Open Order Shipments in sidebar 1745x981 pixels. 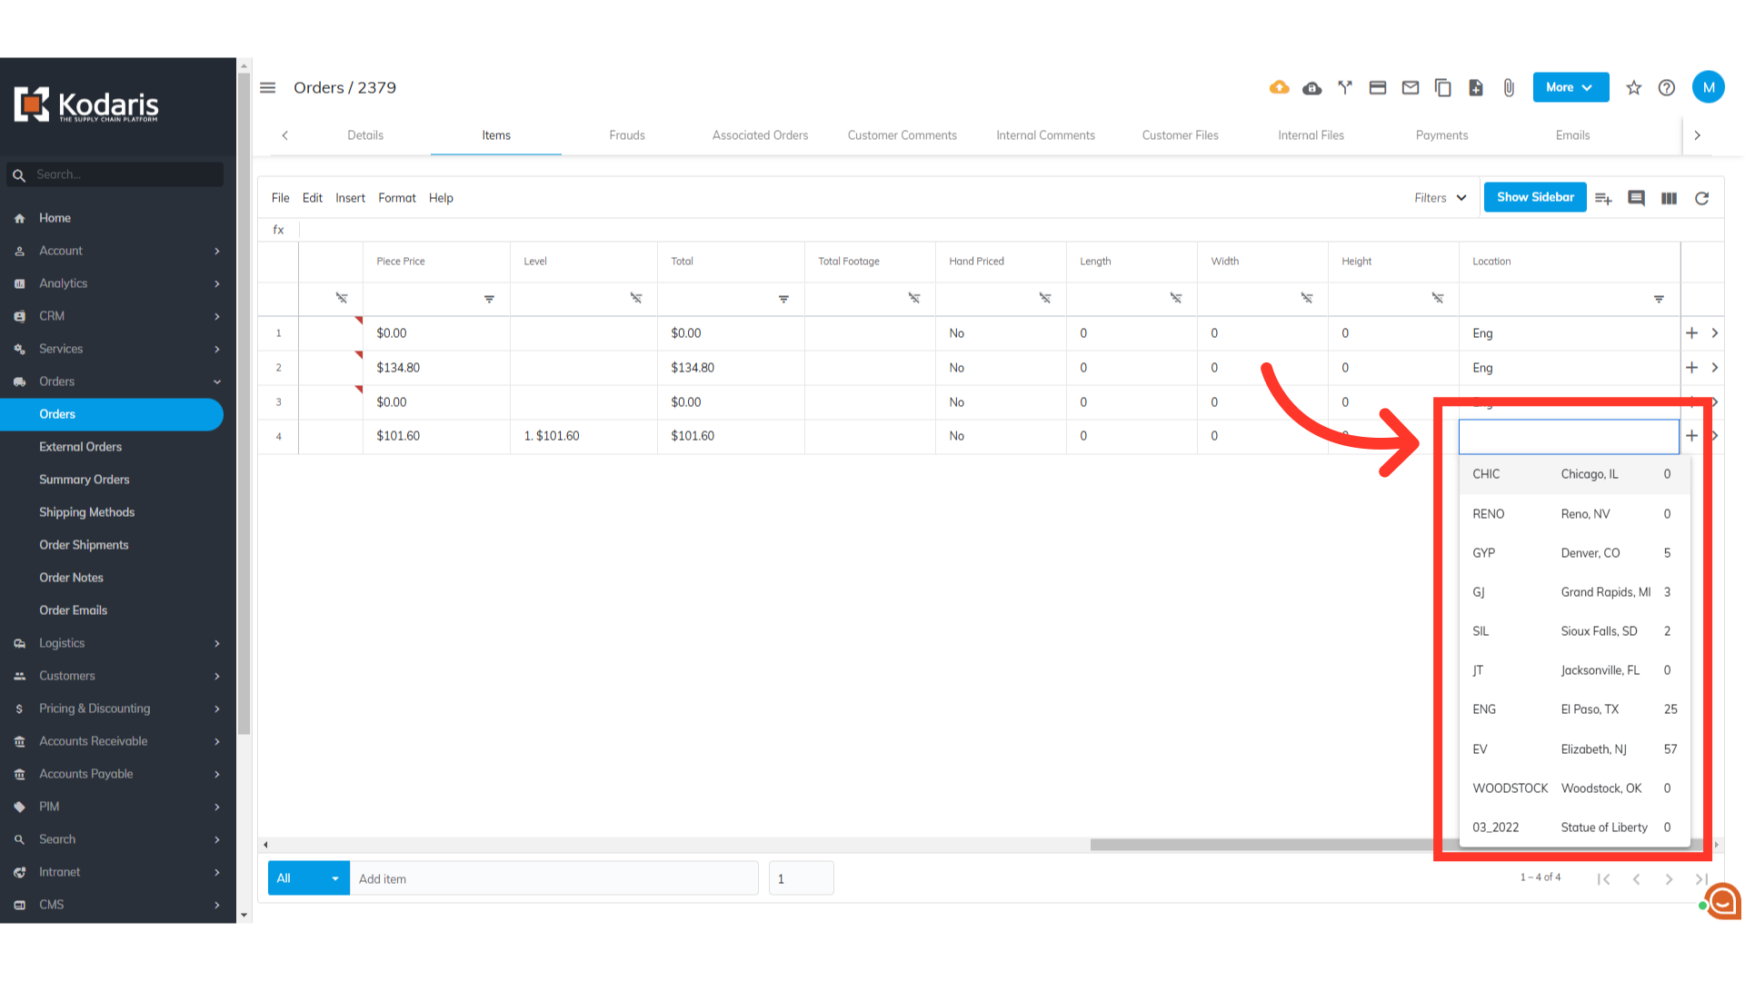coord(84,545)
